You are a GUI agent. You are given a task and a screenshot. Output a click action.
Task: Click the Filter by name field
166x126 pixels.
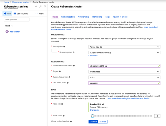point(17,20)
